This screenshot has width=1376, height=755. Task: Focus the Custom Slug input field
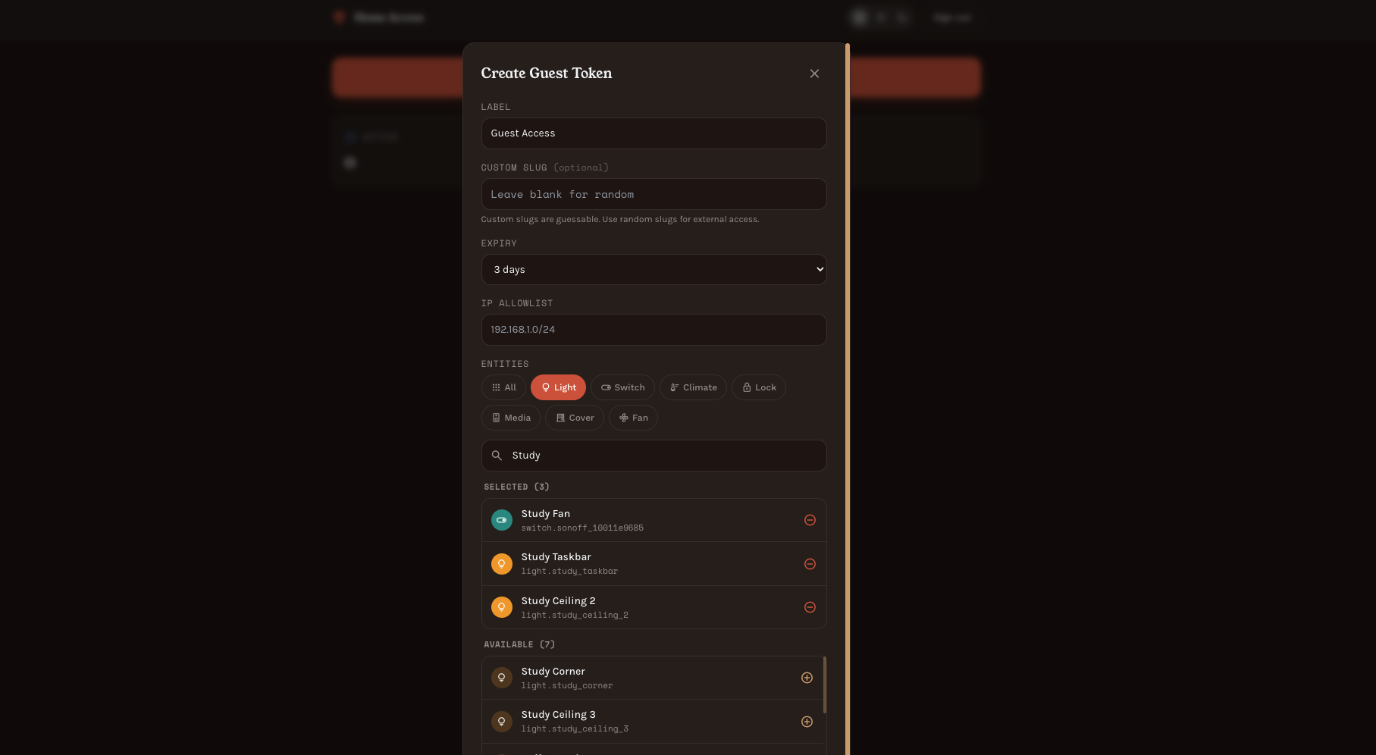pyautogui.click(x=654, y=195)
